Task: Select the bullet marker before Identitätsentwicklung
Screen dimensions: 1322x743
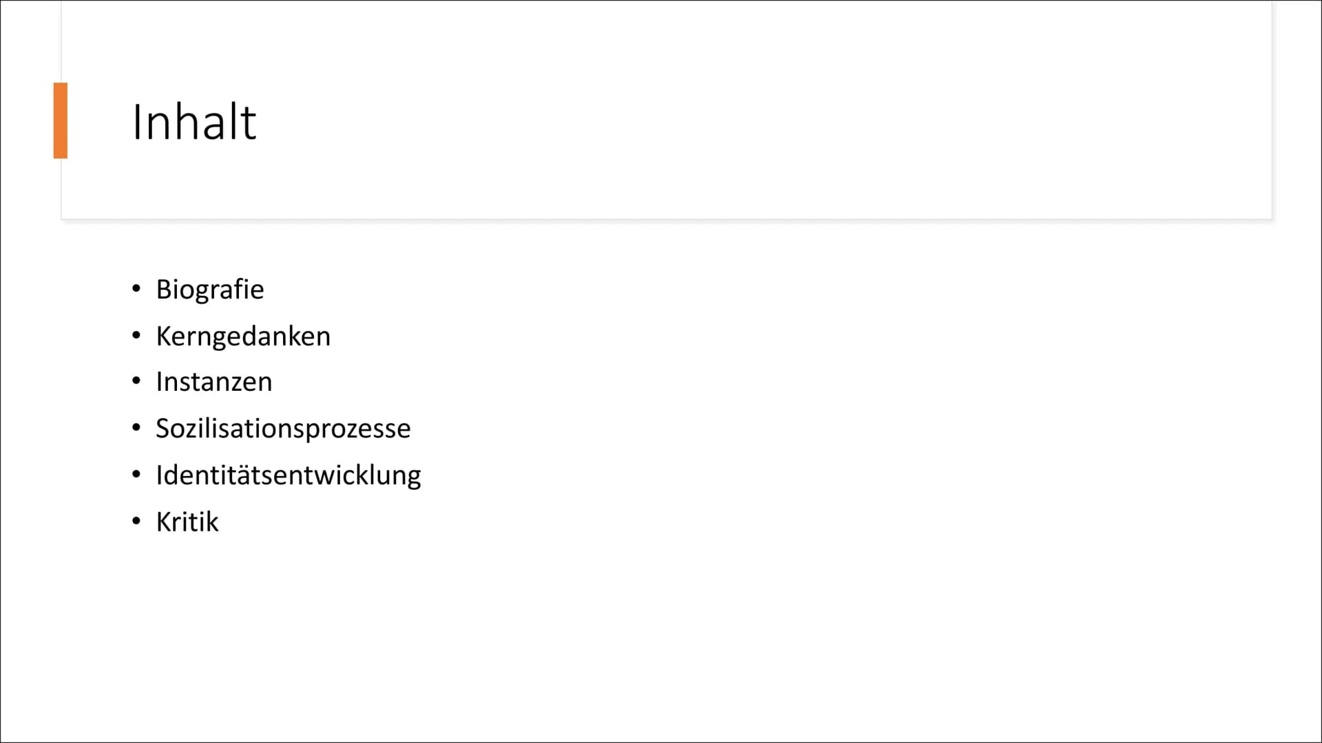Action: 136,474
